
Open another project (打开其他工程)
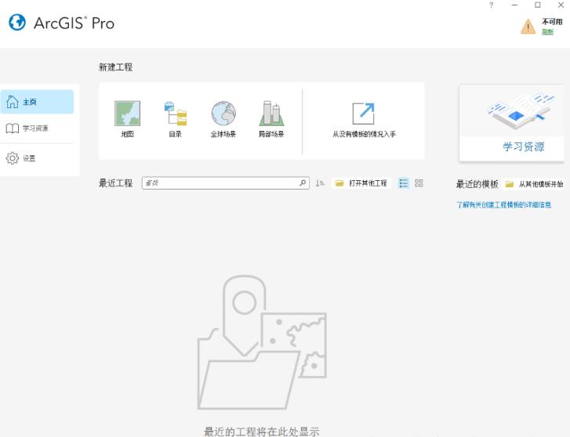coord(361,183)
